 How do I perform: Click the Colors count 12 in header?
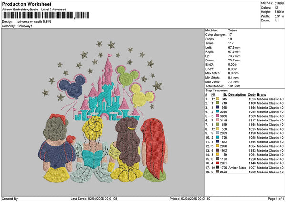tap(276, 8)
